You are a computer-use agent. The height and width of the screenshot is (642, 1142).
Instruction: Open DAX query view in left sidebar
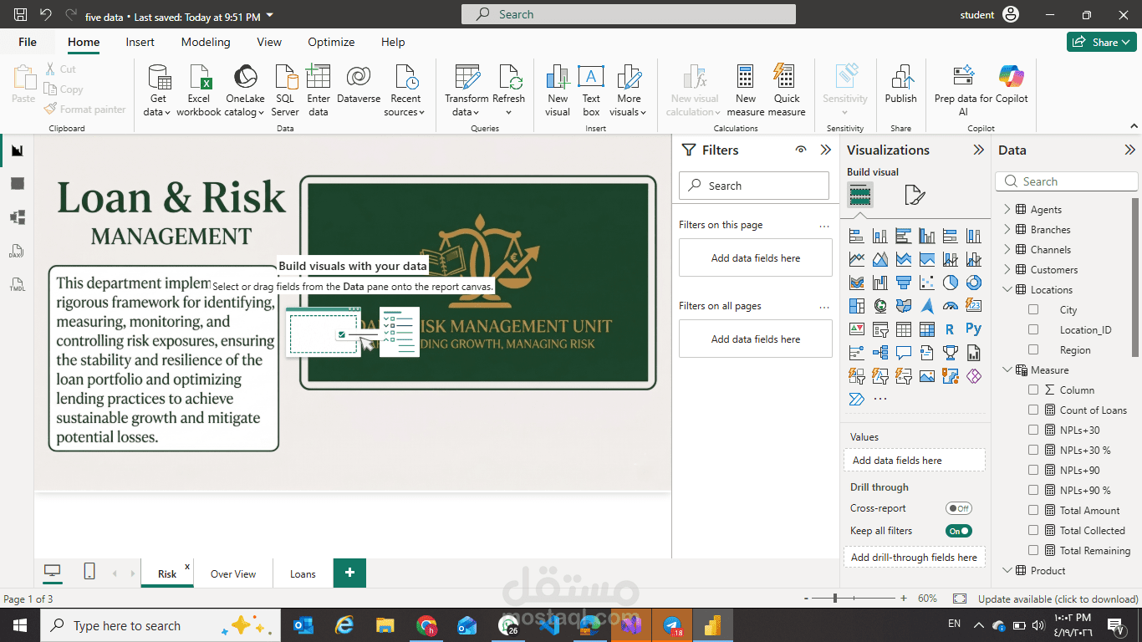(x=17, y=251)
